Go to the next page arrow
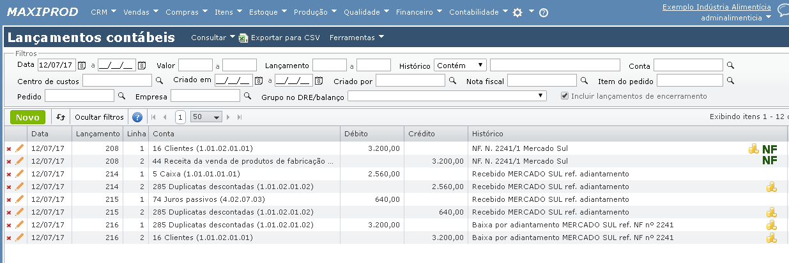The height and width of the screenshot is (263, 789). [229, 117]
